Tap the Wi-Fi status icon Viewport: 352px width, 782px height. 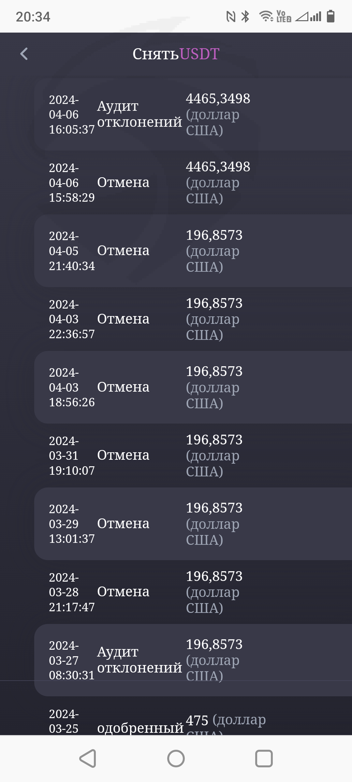tap(266, 16)
